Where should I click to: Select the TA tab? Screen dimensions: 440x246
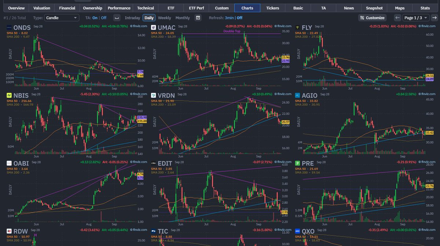323,8
